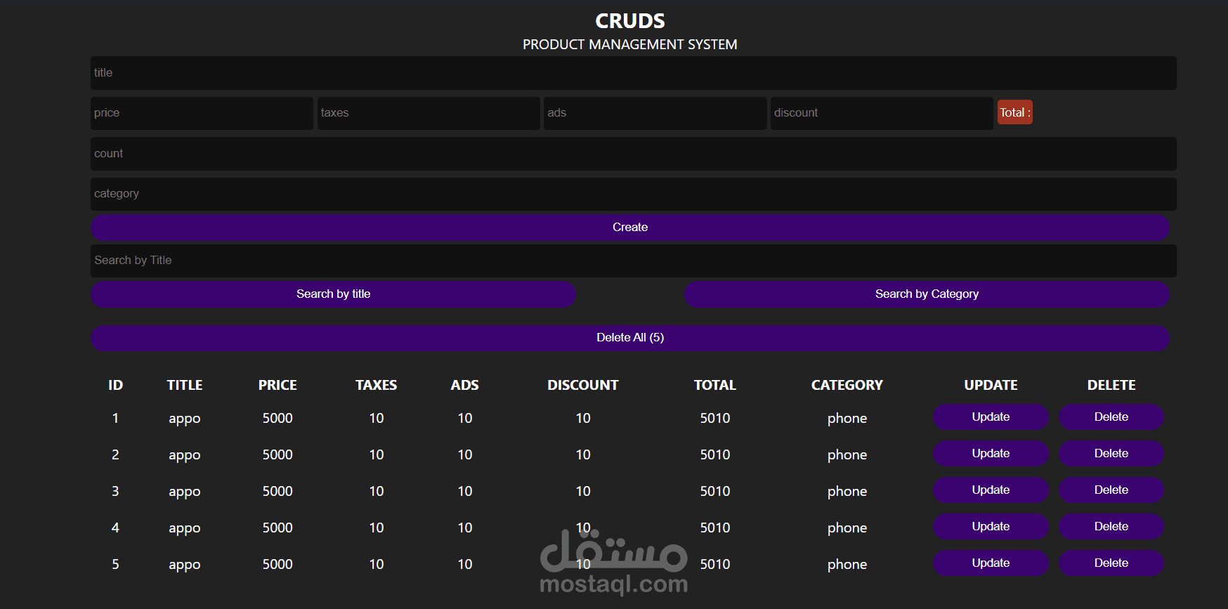Delete product with ID 4
This screenshot has width=1228, height=609.
[1111, 527]
